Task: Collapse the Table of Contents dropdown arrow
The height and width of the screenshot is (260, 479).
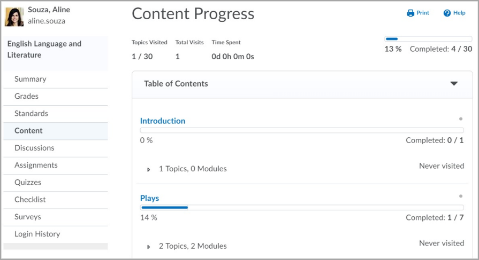Action: [454, 83]
